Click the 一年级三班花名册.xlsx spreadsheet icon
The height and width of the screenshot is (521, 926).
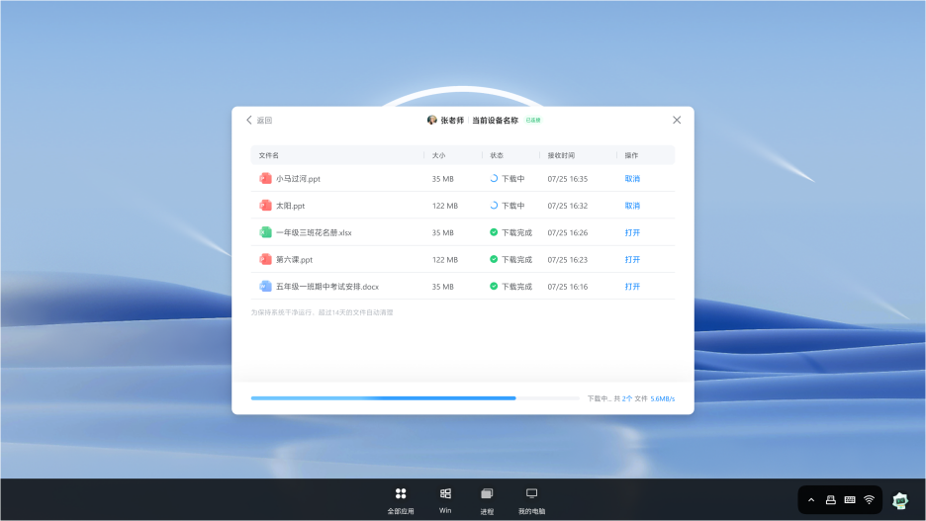click(265, 232)
